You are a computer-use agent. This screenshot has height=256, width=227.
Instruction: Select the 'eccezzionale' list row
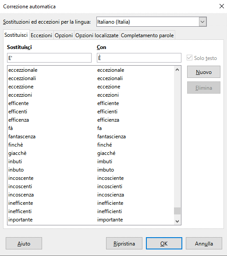(x=91, y=70)
